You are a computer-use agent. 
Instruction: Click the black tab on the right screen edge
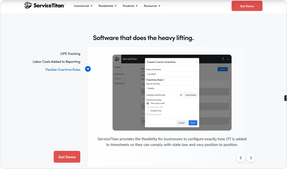(x=285, y=98)
